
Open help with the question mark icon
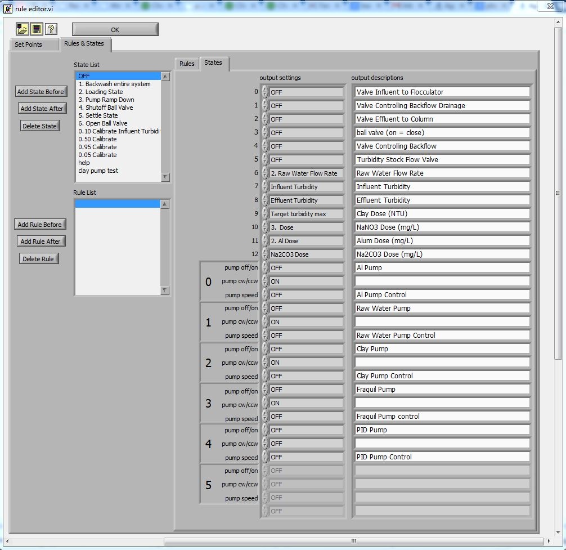51,29
